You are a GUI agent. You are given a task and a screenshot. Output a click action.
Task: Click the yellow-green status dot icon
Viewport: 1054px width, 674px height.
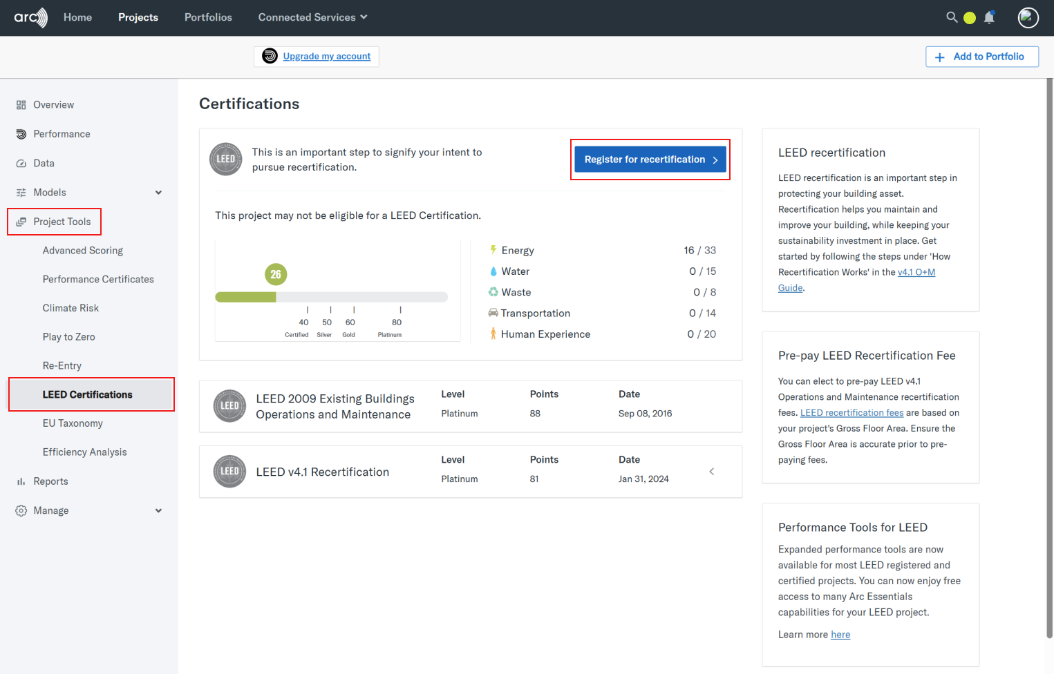coord(970,18)
